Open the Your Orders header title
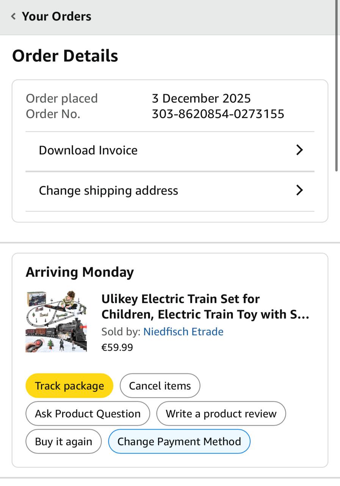Viewport: 340px width, 486px height. [x=56, y=16]
